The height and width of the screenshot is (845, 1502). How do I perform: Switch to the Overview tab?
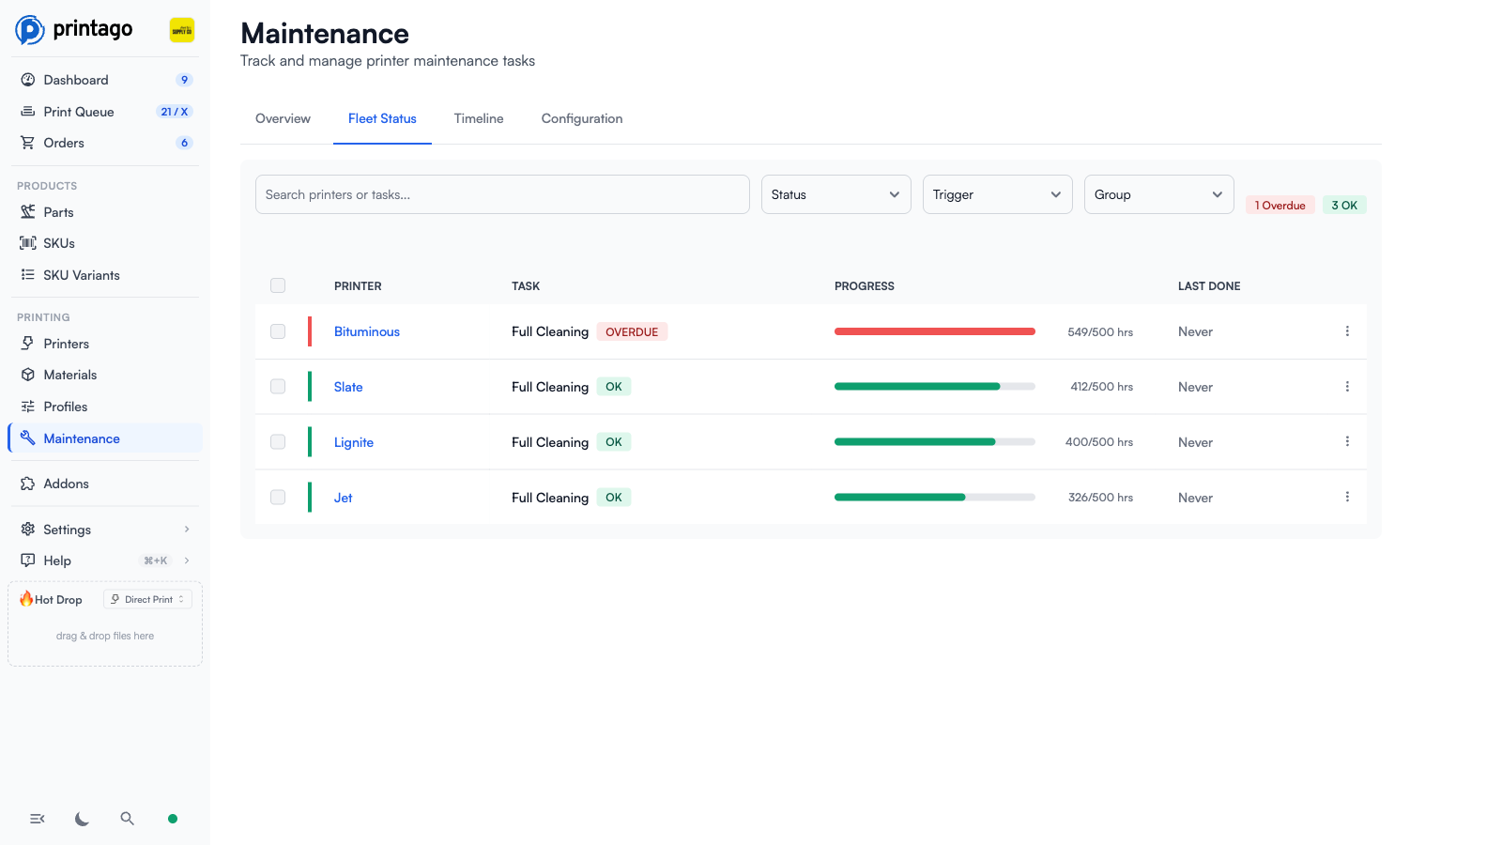(283, 118)
